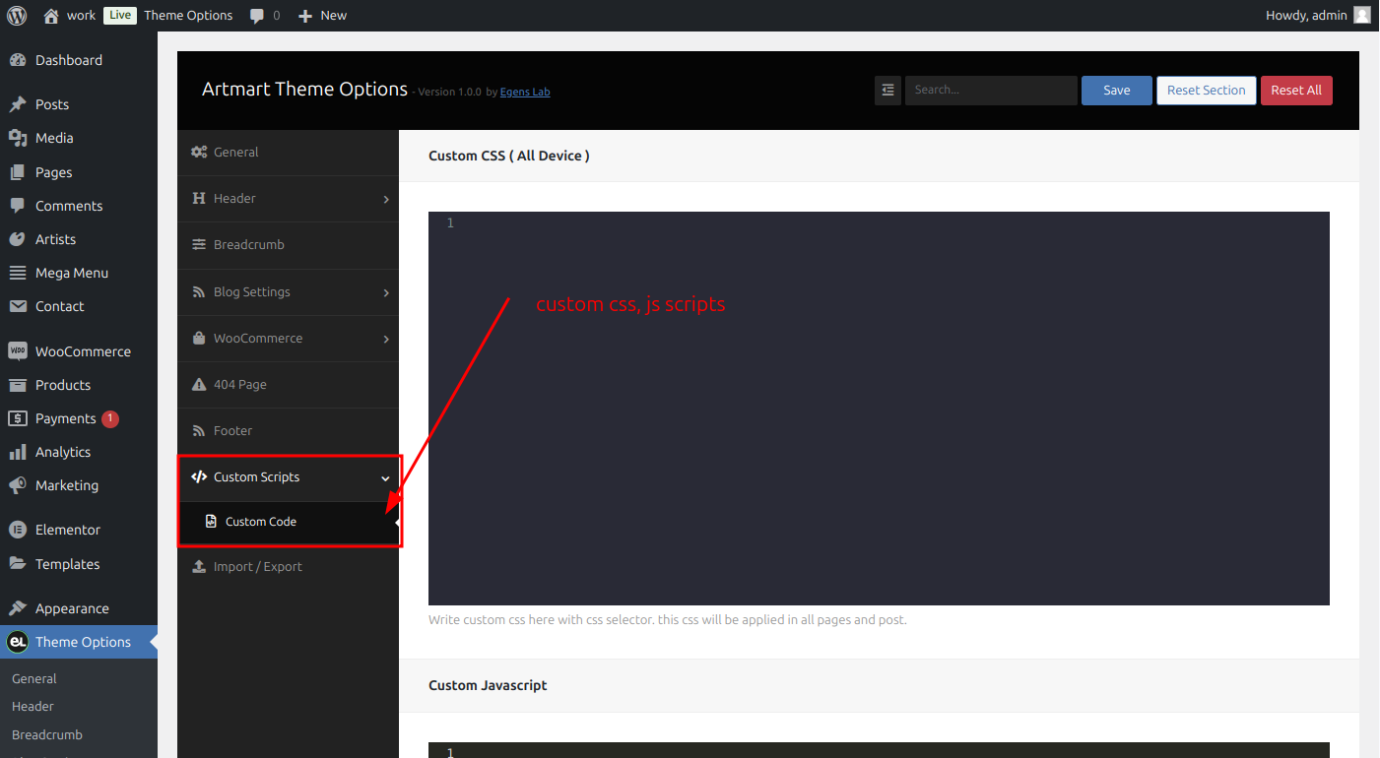Click the admin avatar icon
1380x758 pixels.
pyautogui.click(x=1361, y=15)
